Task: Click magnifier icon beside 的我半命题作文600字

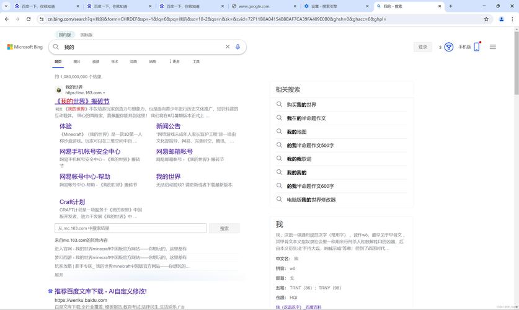Action: pos(280,185)
